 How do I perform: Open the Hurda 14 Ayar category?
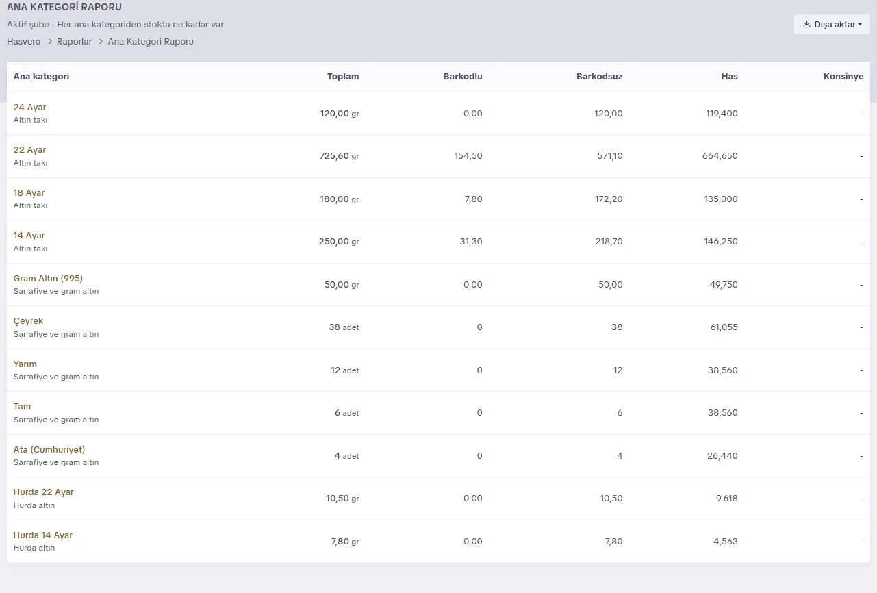43,535
